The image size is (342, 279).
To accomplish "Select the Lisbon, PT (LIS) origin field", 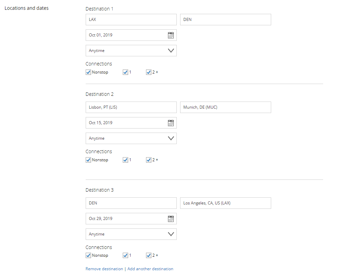I will 131,107.
